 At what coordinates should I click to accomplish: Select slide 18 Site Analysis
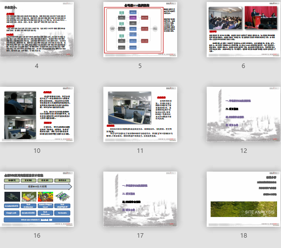pos(244,199)
